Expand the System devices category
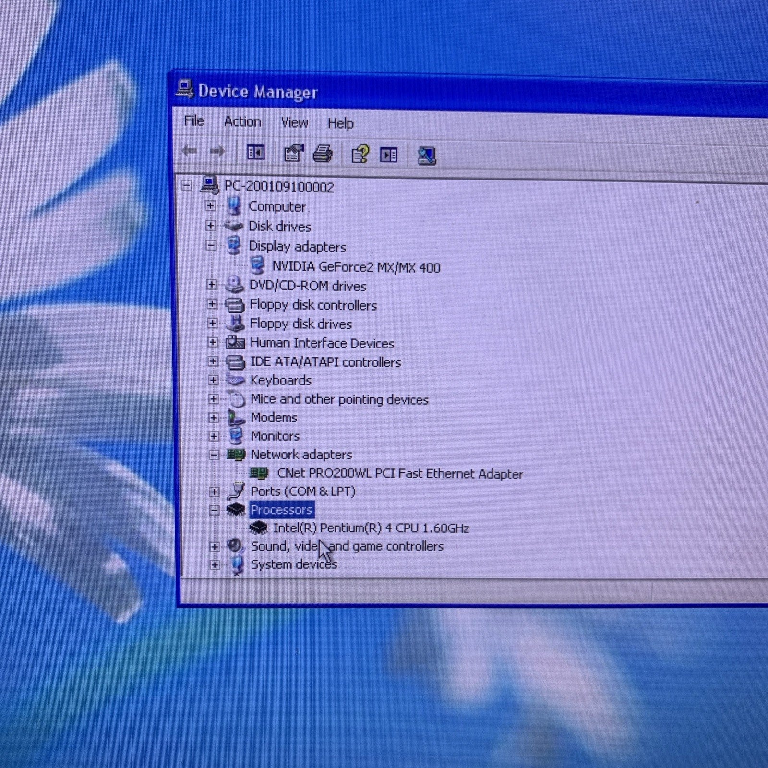Screen dimensions: 768x768 point(215,565)
